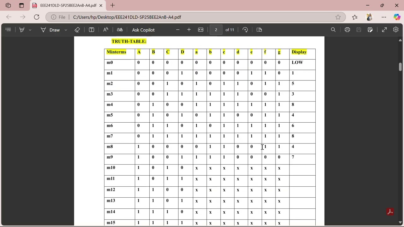
Task: Click the 'of 11' page count text
Action: pos(230,30)
